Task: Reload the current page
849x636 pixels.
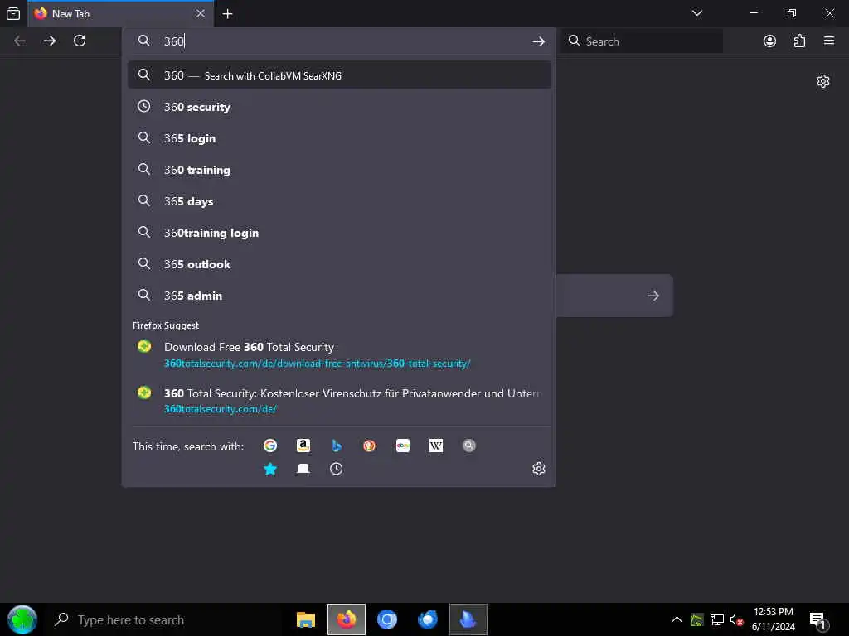Action: coord(80,41)
